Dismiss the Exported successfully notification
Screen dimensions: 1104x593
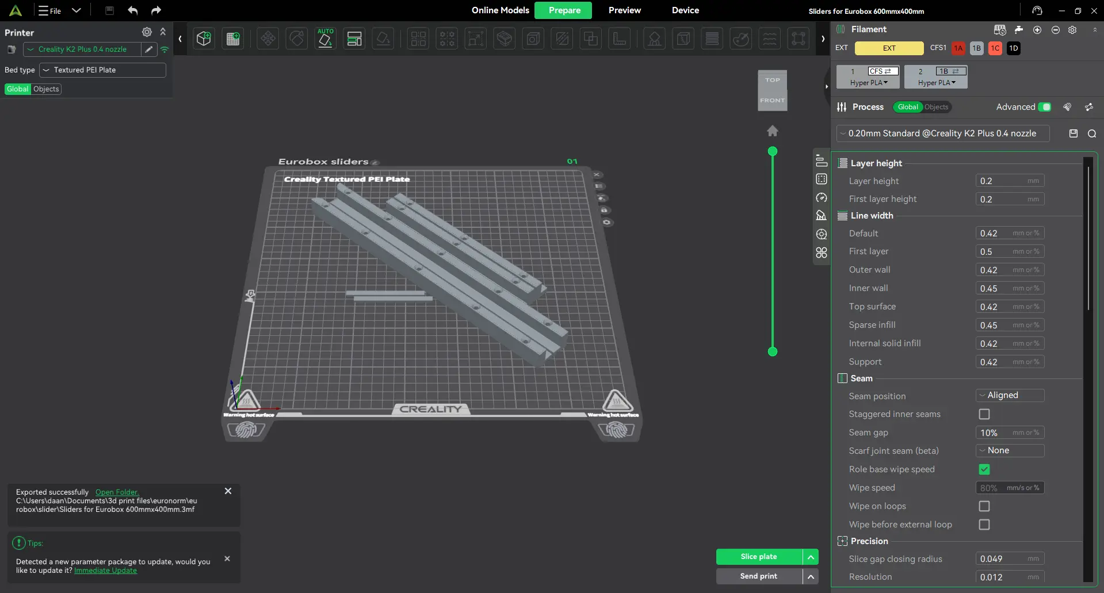click(228, 491)
